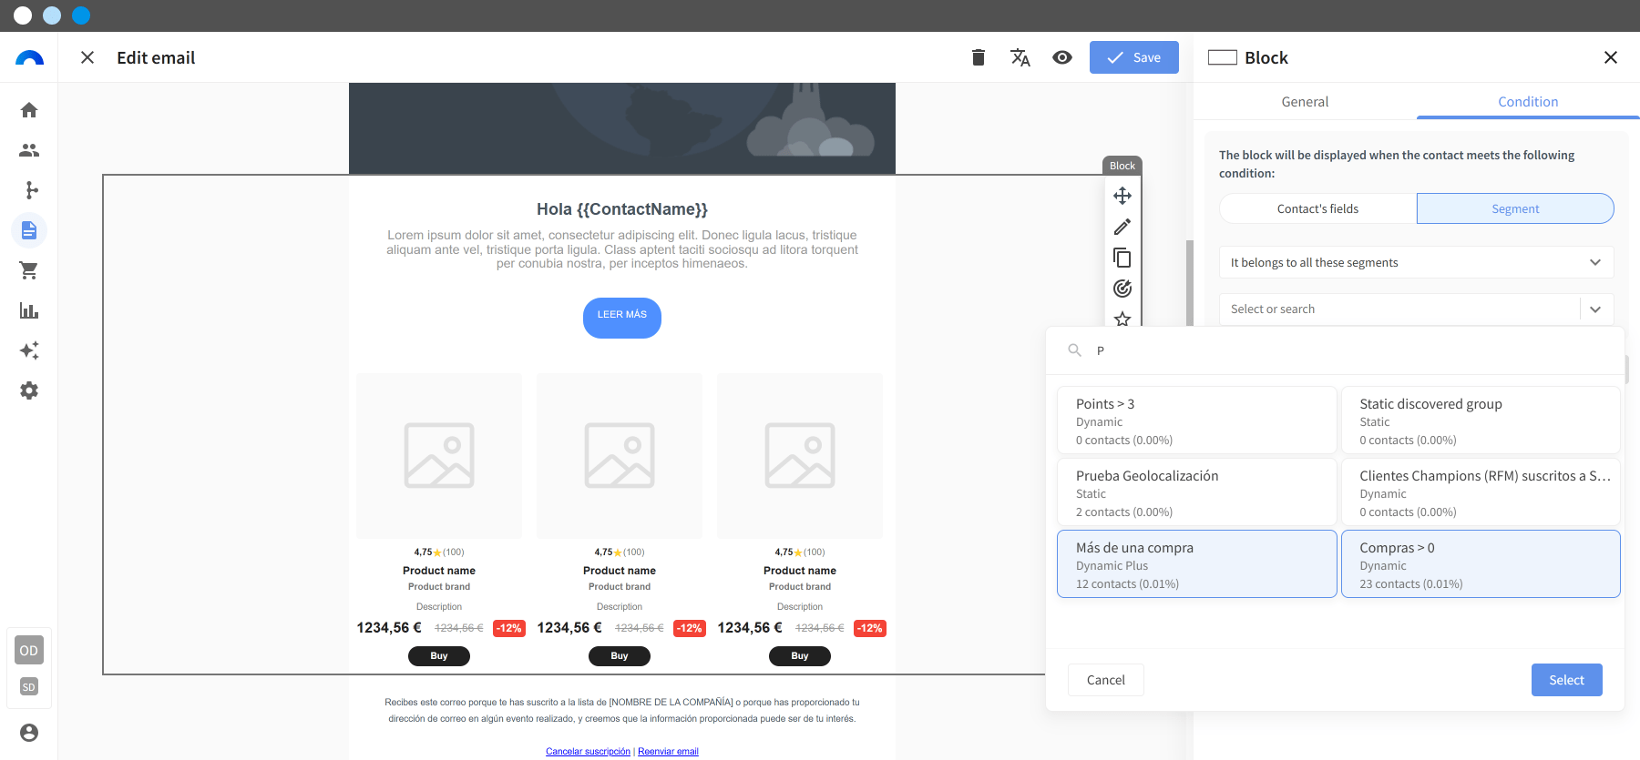Click the third product's Buy button

800,656
